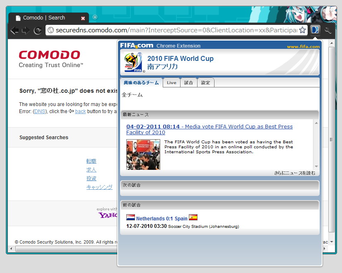
Task: Click page vertical scrollbar down arrow
Action: (x=332, y=242)
